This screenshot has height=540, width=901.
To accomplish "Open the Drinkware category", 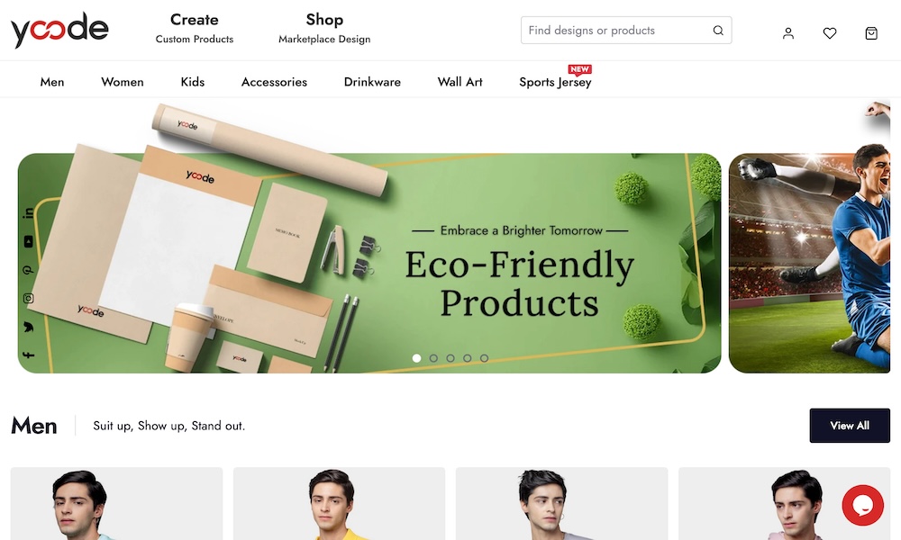I will click(372, 82).
